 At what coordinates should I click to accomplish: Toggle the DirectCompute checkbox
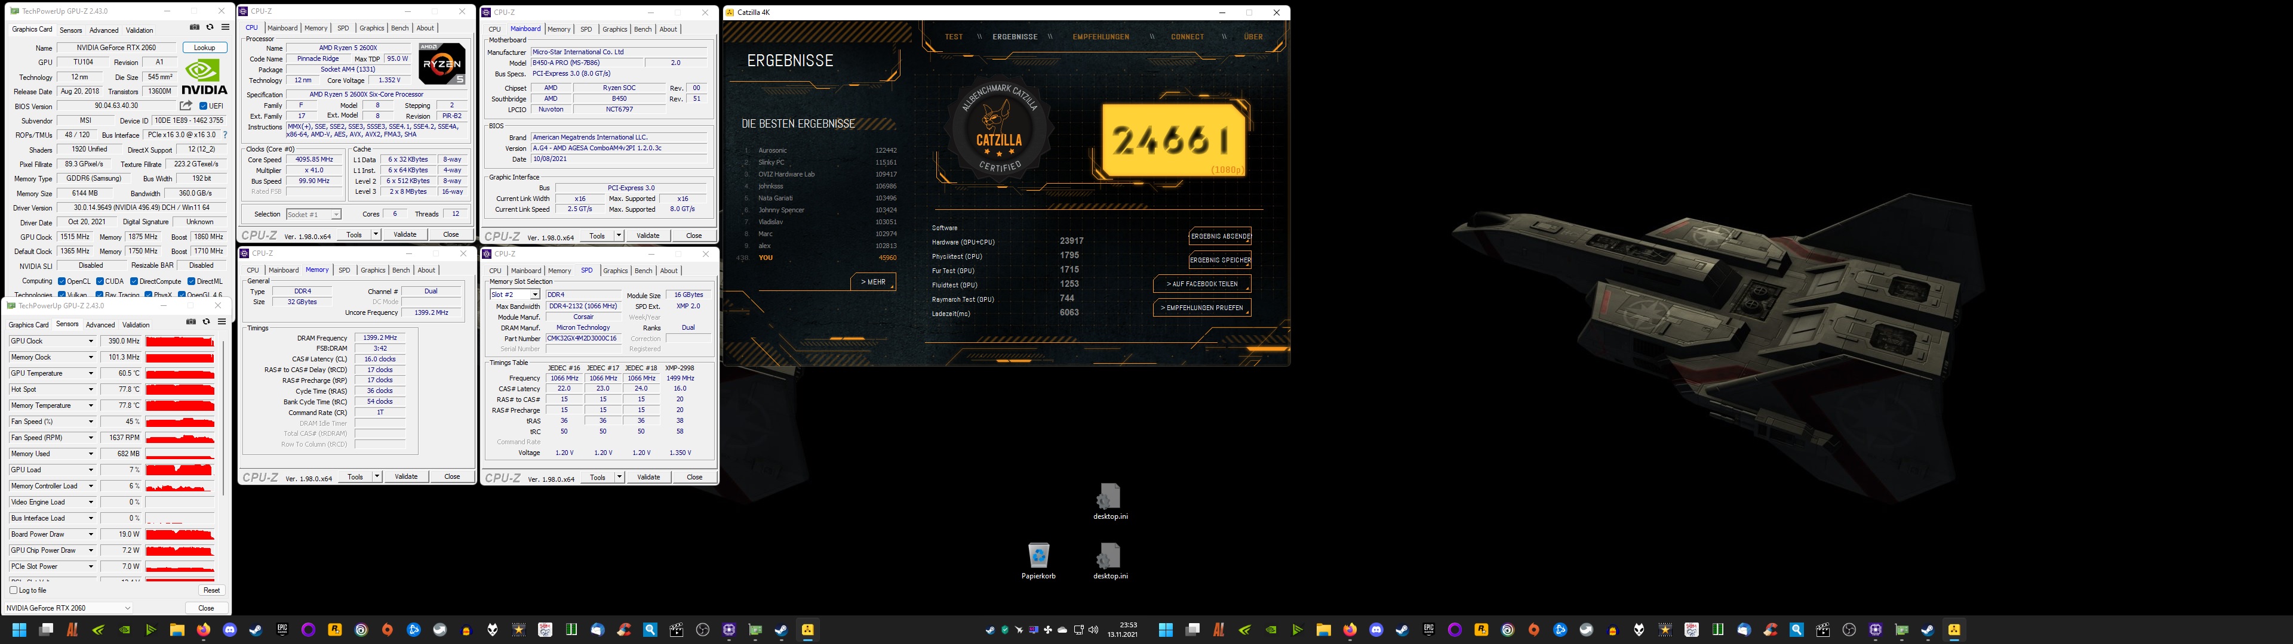click(x=134, y=281)
